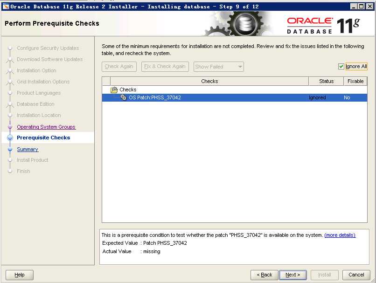Click the gear icon beside OS Patch:PHSS_37042
This screenshot has width=376, height=283.
click(123, 97)
